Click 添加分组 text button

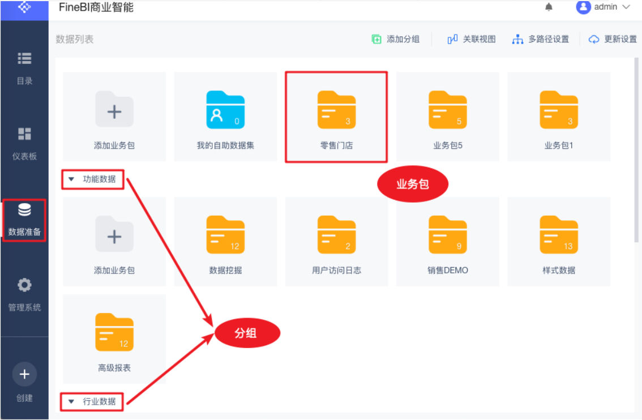[403, 39]
